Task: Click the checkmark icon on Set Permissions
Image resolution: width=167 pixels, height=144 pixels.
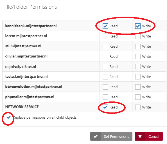Action: [95, 136]
